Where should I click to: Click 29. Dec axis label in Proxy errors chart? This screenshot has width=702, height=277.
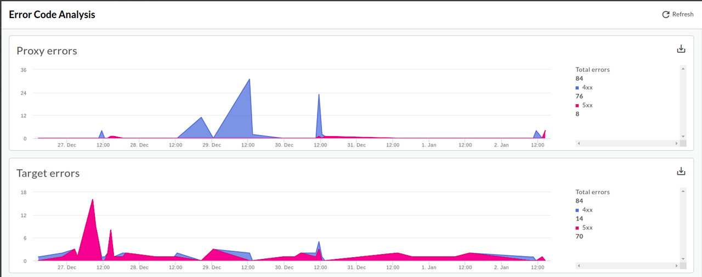tap(212, 145)
